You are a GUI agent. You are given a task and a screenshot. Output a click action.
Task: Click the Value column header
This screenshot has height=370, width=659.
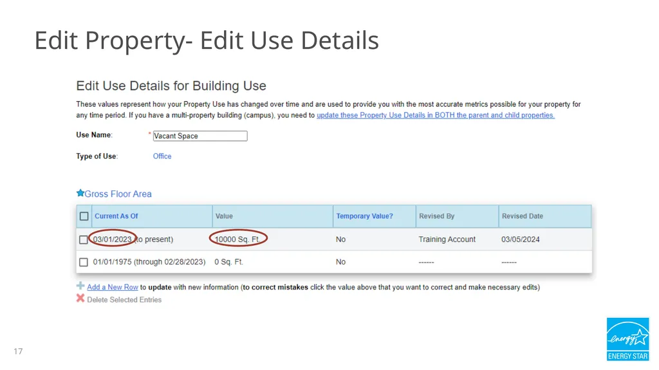point(224,216)
